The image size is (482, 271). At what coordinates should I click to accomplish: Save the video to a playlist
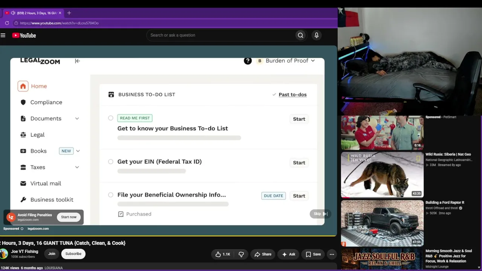313,254
